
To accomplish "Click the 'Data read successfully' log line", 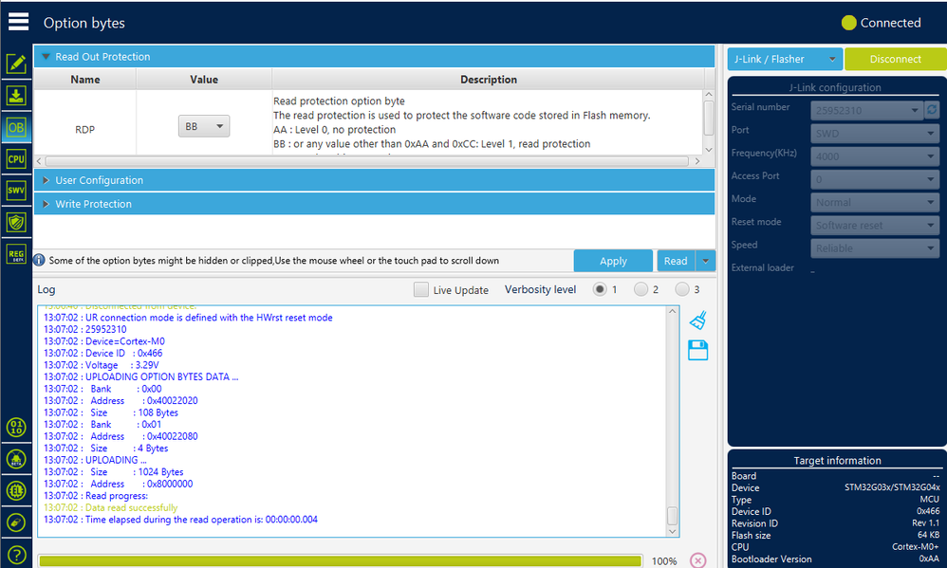I will (110, 507).
